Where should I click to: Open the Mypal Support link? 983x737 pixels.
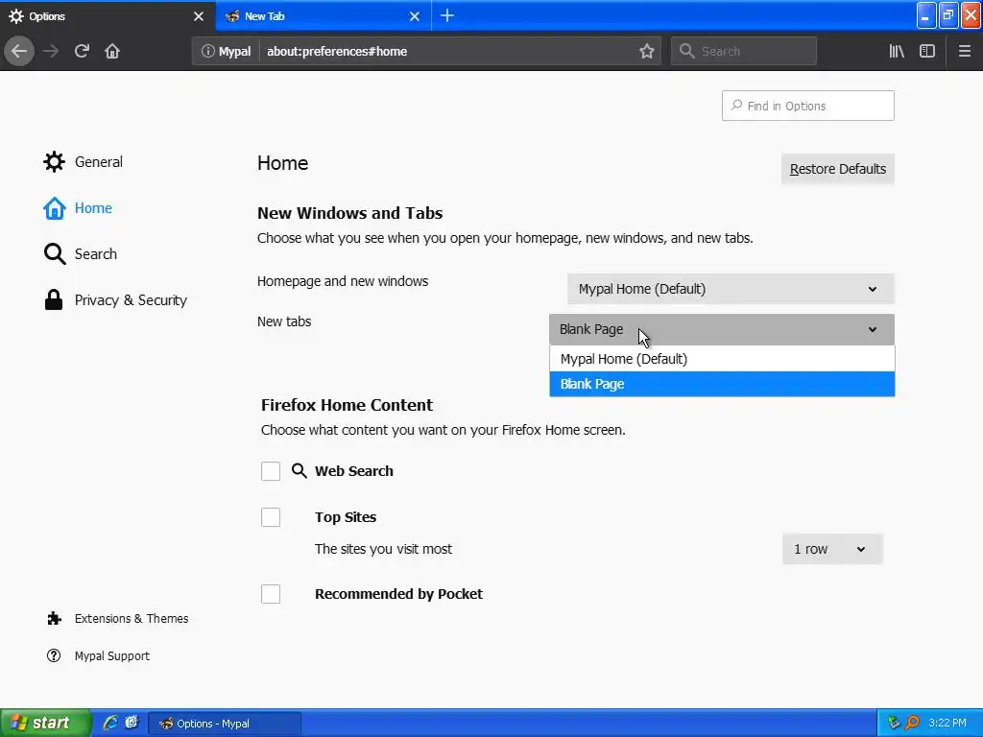[x=111, y=656]
